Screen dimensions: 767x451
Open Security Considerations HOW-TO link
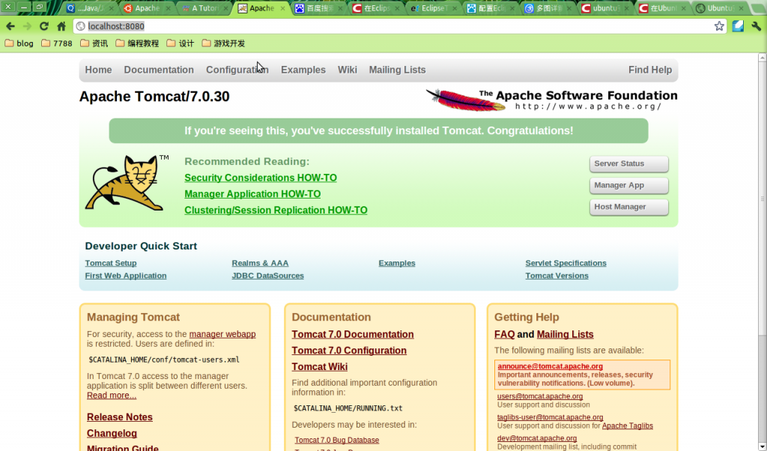(x=261, y=178)
